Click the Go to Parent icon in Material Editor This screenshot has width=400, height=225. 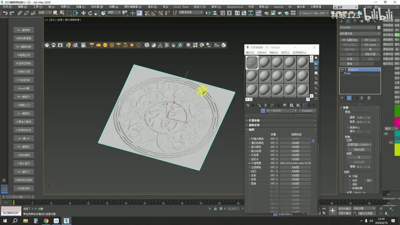point(310,105)
